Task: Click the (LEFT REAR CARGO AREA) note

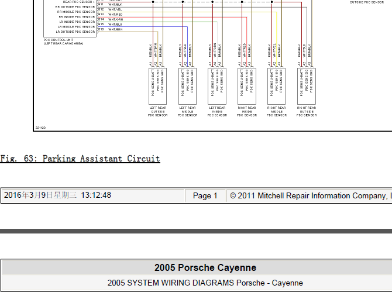Action: 64,43
